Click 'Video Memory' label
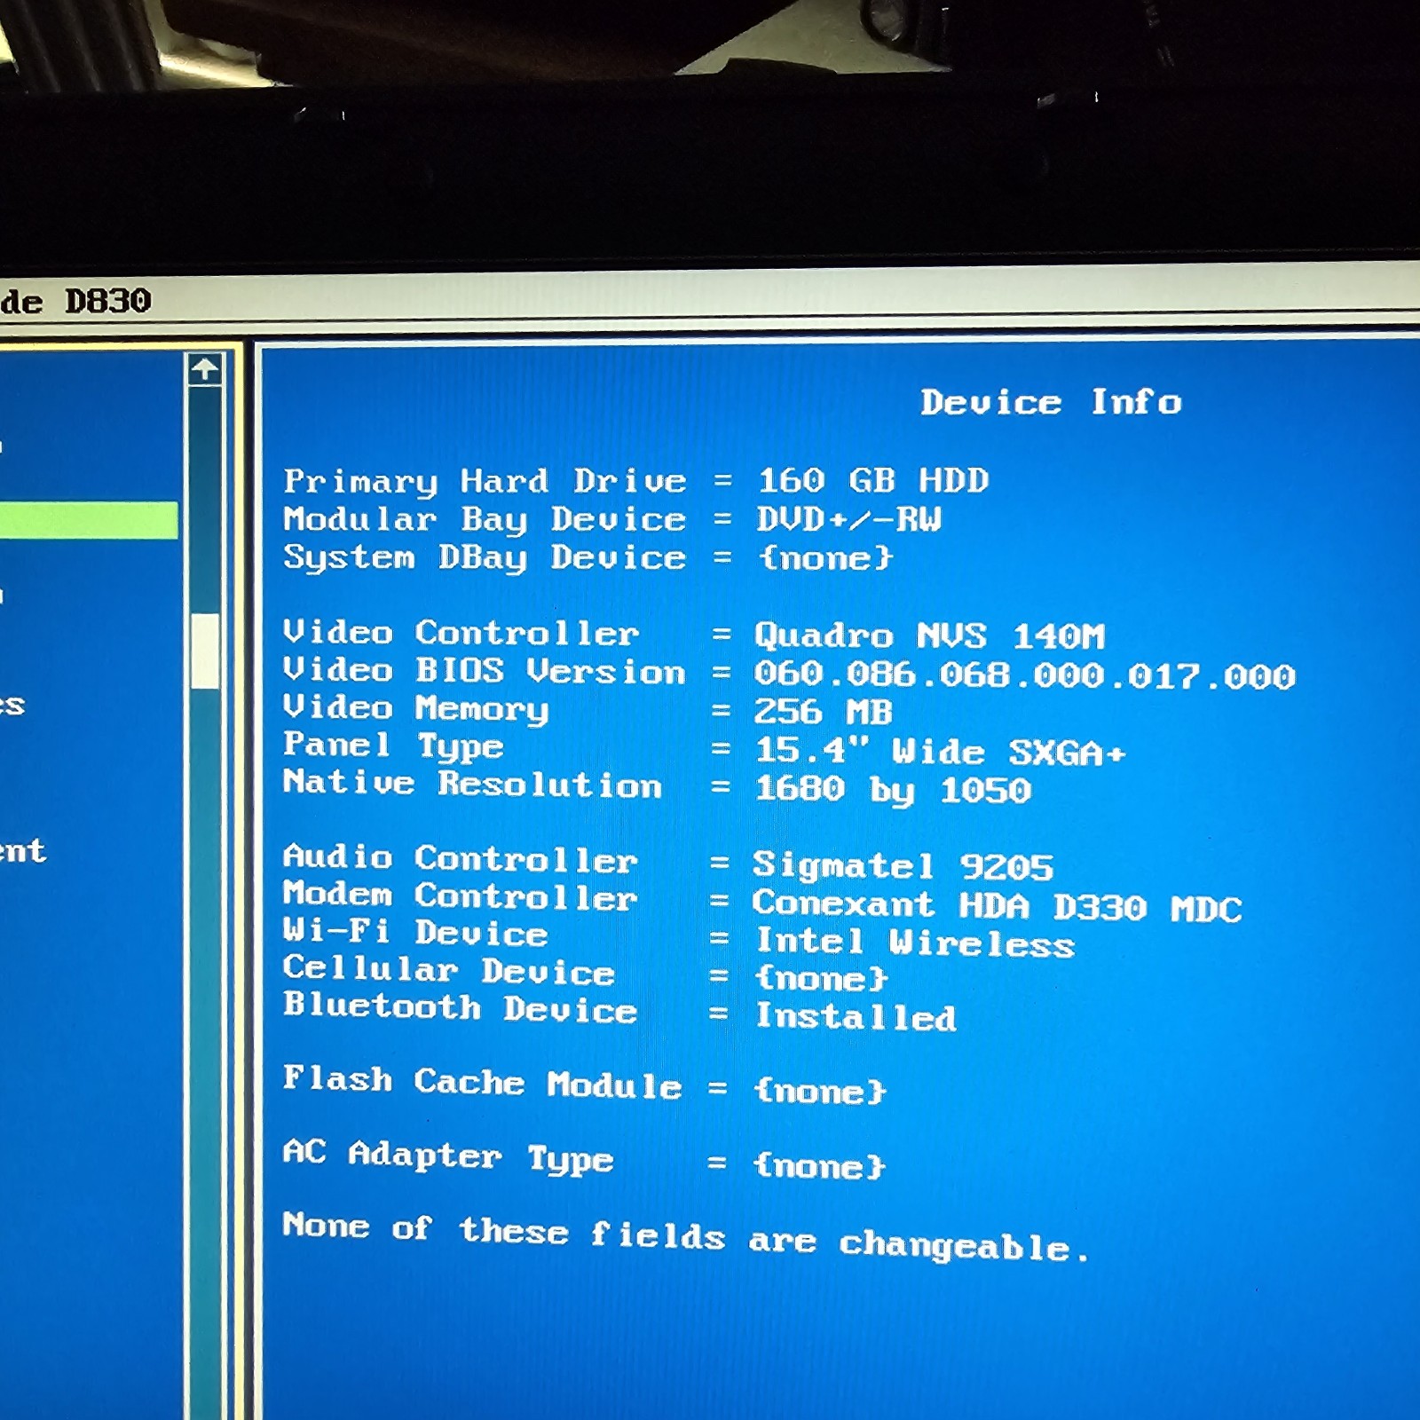 point(415,709)
